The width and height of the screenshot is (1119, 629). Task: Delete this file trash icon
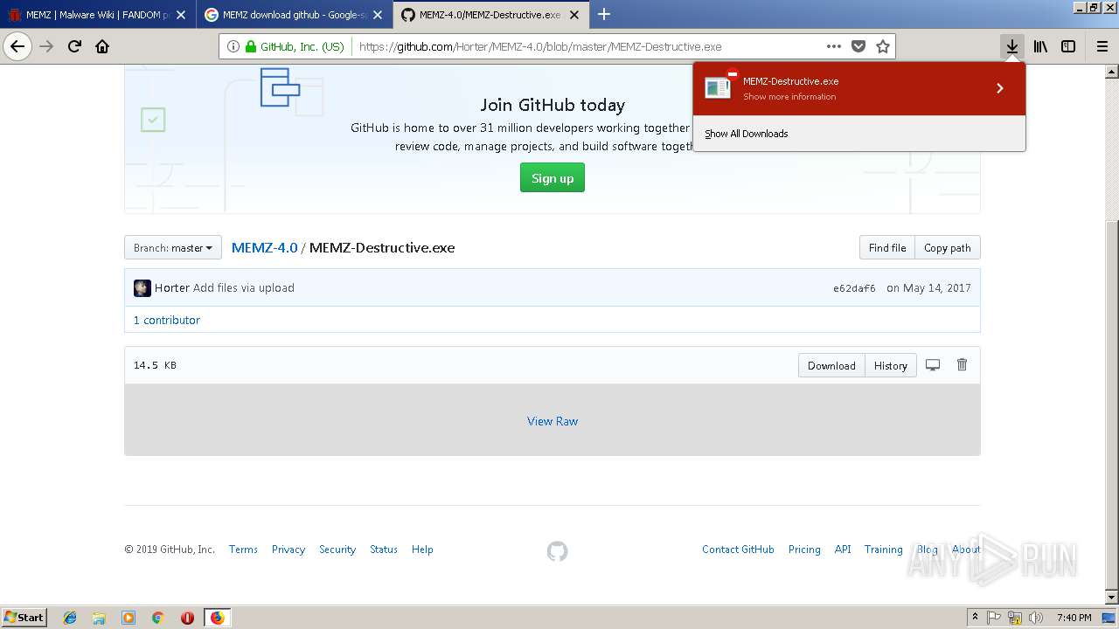tap(962, 365)
